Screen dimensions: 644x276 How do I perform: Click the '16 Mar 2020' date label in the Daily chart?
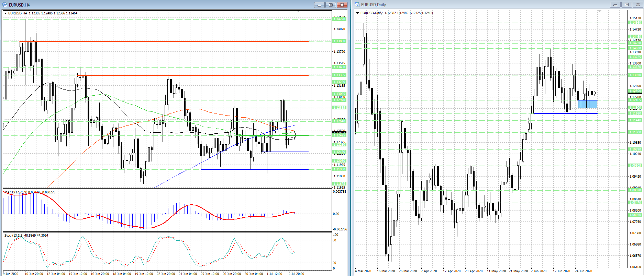tap(386, 271)
